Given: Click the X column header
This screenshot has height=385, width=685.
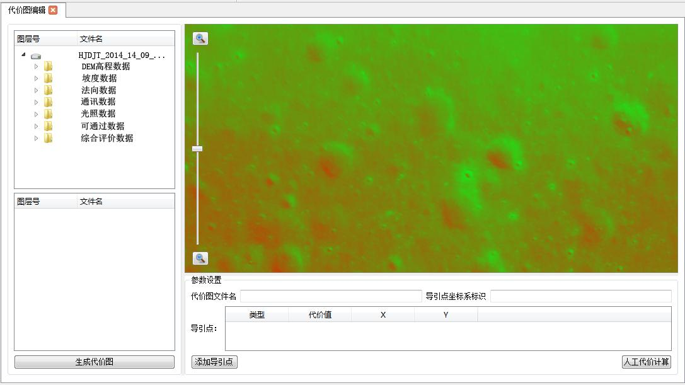Looking at the screenshot, I should click(383, 314).
